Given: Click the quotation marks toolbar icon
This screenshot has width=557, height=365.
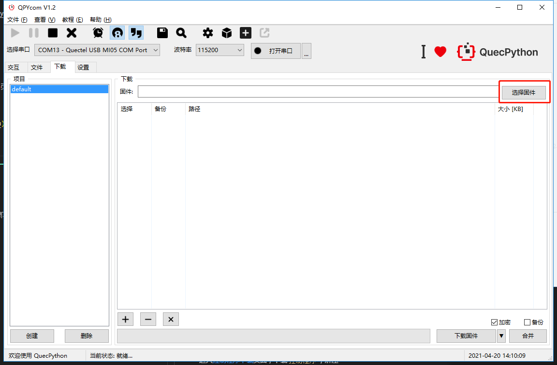Looking at the screenshot, I should tap(136, 33).
